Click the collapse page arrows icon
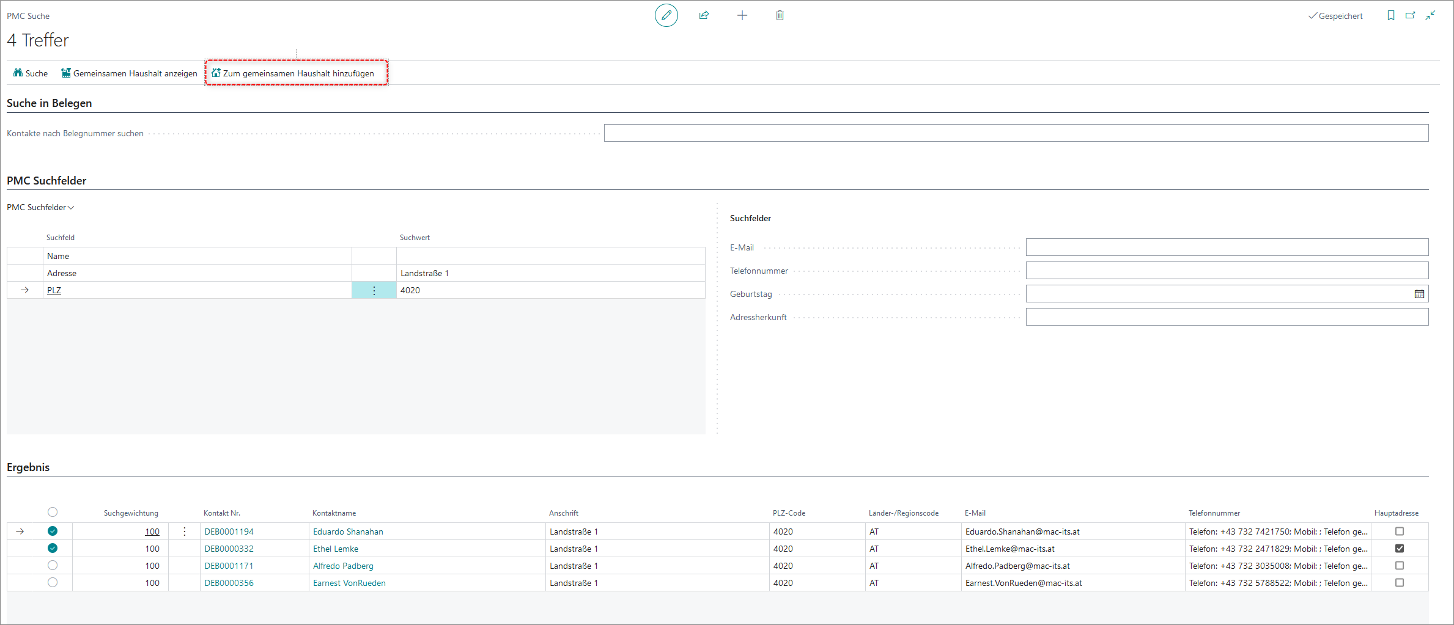The height and width of the screenshot is (625, 1454). [1430, 15]
